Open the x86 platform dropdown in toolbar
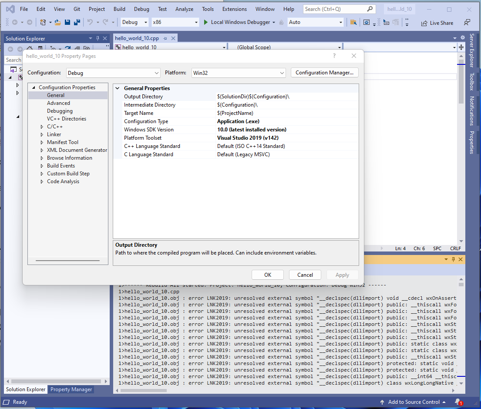481x409 pixels. point(175,22)
